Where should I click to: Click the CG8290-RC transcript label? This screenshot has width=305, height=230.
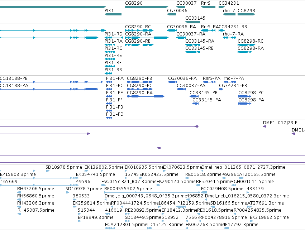coord(138,27)
